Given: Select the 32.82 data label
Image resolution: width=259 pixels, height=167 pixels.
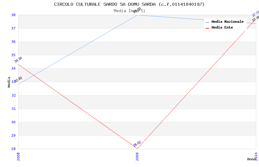Looking at the screenshot, I should point(18,80).
